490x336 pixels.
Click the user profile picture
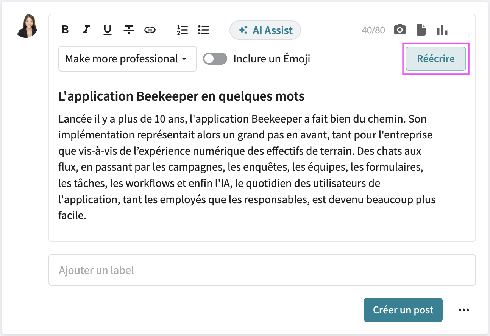tap(27, 27)
